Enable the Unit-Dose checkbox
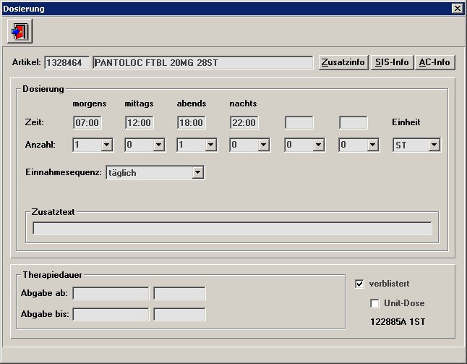Image resolution: width=467 pixels, height=364 pixels. coord(374,303)
